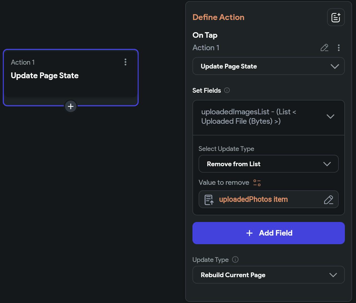356x303 pixels.
Task: Click the Add Field button
Action: tap(268, 233)
